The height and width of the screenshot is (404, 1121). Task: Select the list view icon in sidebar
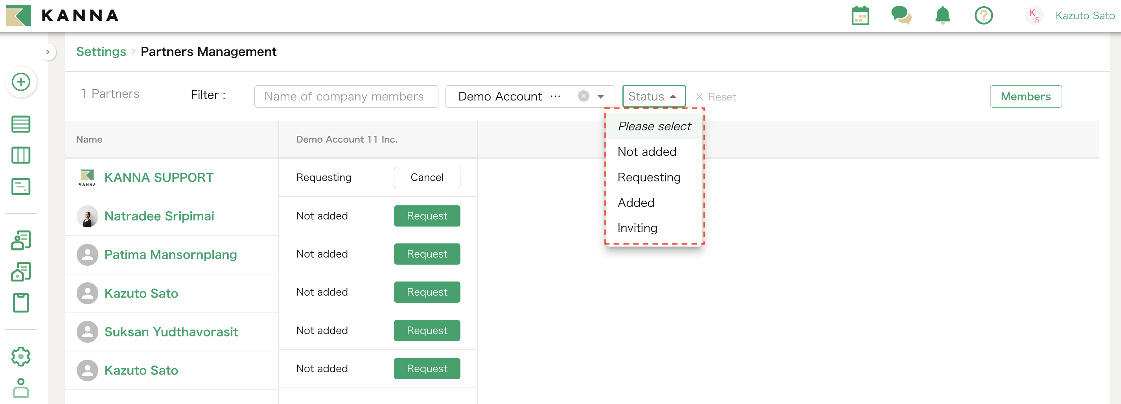[x=20, y=124]
